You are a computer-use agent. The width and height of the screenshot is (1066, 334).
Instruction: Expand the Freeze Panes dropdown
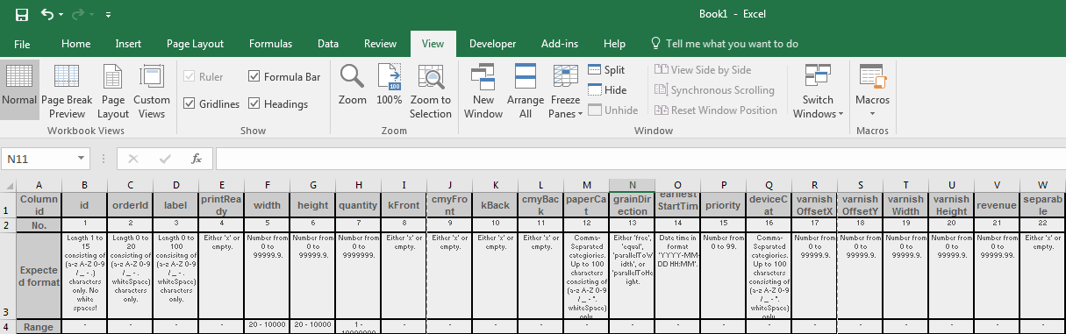pyautogui.click(x=566, y=91)
